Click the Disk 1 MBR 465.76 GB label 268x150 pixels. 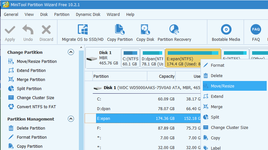(109, 58)
